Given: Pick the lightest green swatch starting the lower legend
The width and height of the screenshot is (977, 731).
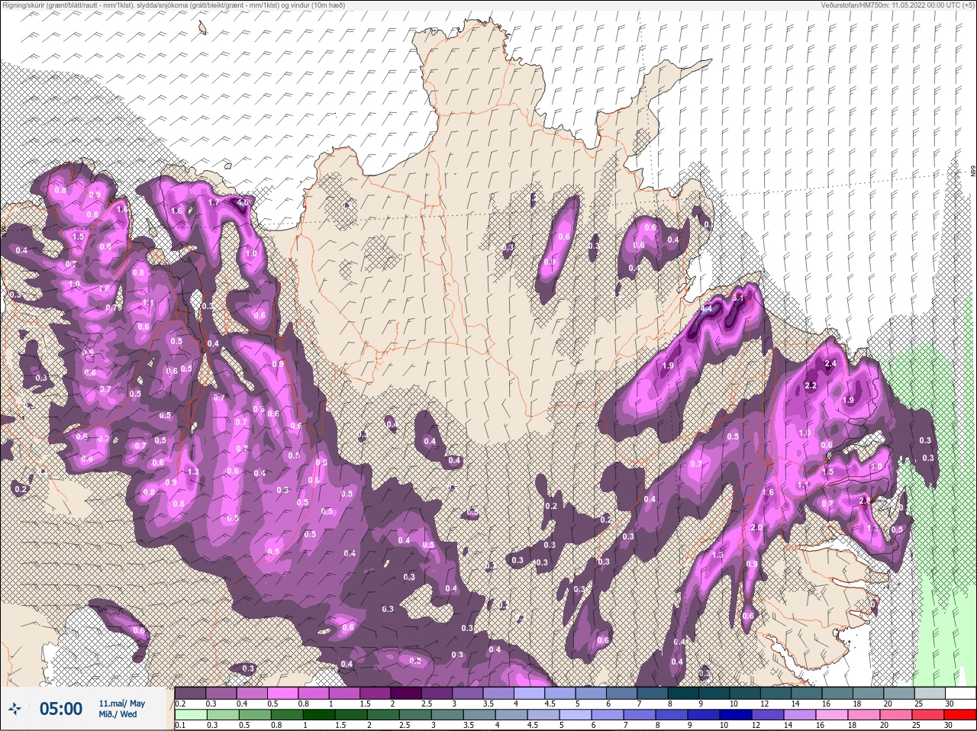Looking at the screenshot, I should coord(190,715).
